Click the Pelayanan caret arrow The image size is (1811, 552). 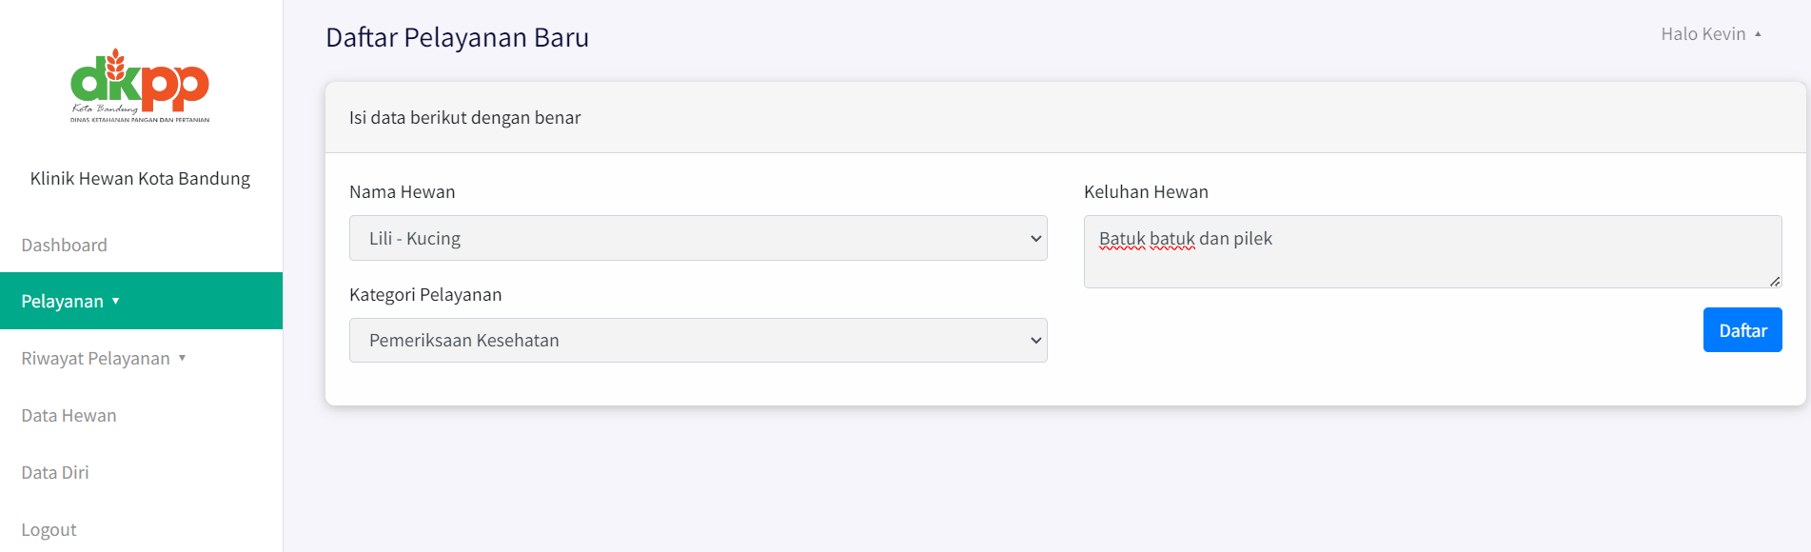[116, 301]
